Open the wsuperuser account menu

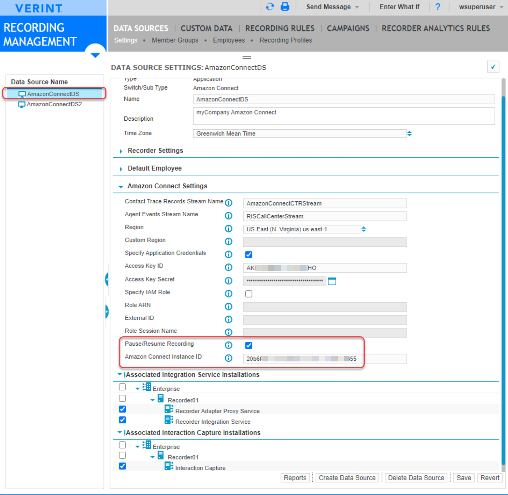pyautogui.click(x=481, y=7)
